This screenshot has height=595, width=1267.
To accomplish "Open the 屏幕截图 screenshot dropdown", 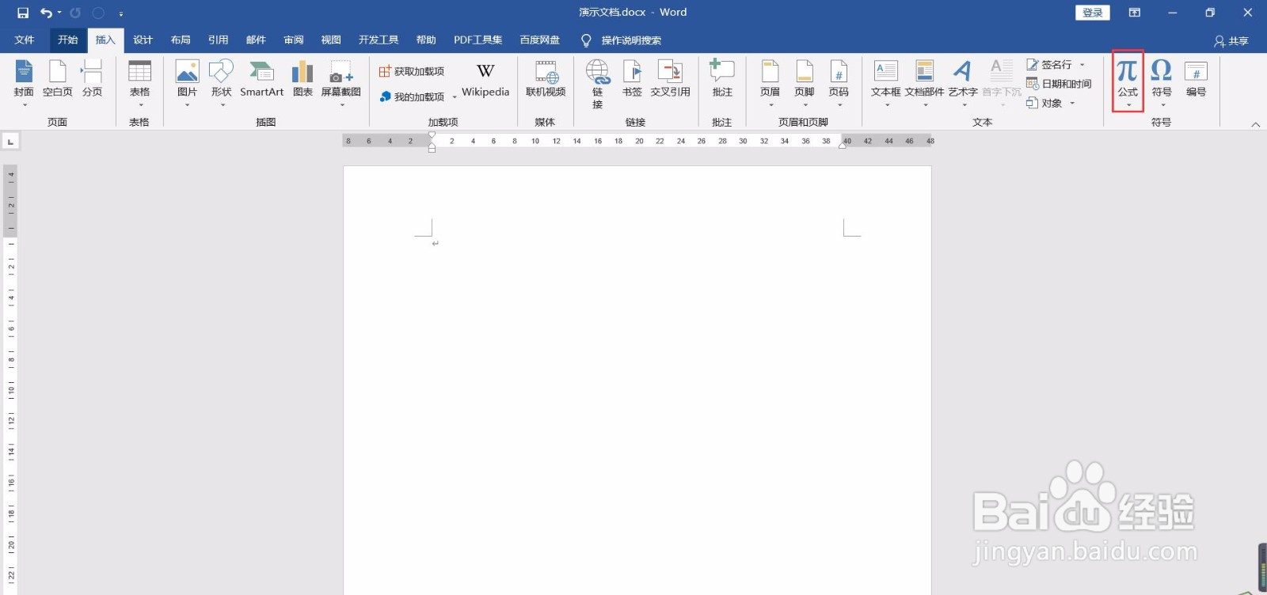I will pos(341,82).
